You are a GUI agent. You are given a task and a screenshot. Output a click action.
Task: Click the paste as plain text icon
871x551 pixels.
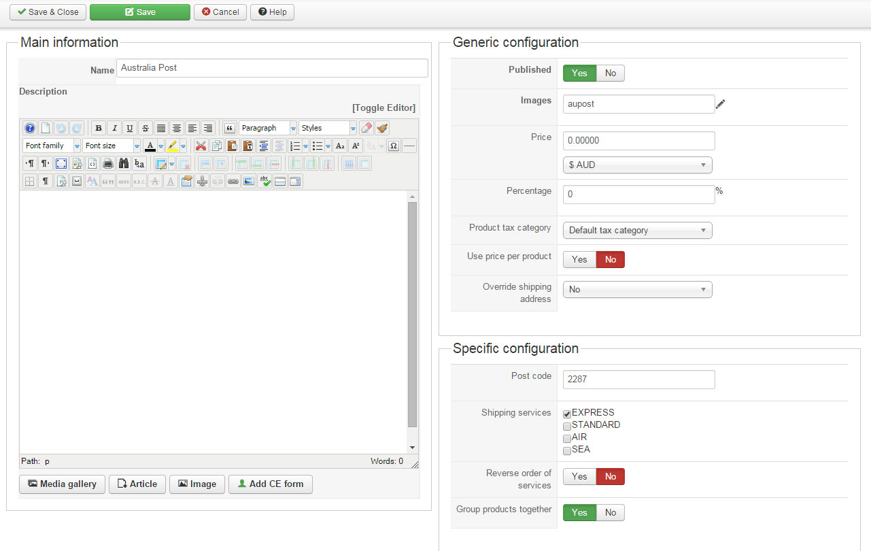coord(247,146)
